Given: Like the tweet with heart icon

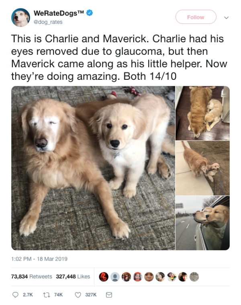Looking at the screenshot, I should [78, 295].
